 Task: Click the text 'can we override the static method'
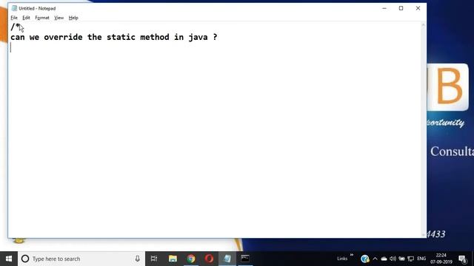90,37
